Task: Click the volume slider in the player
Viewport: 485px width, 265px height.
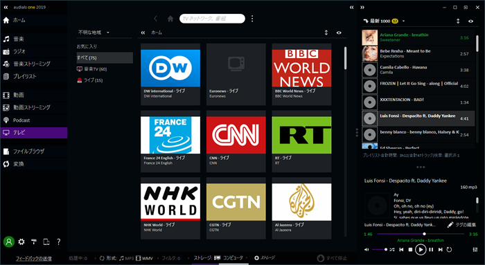Action: coord(379,250)
